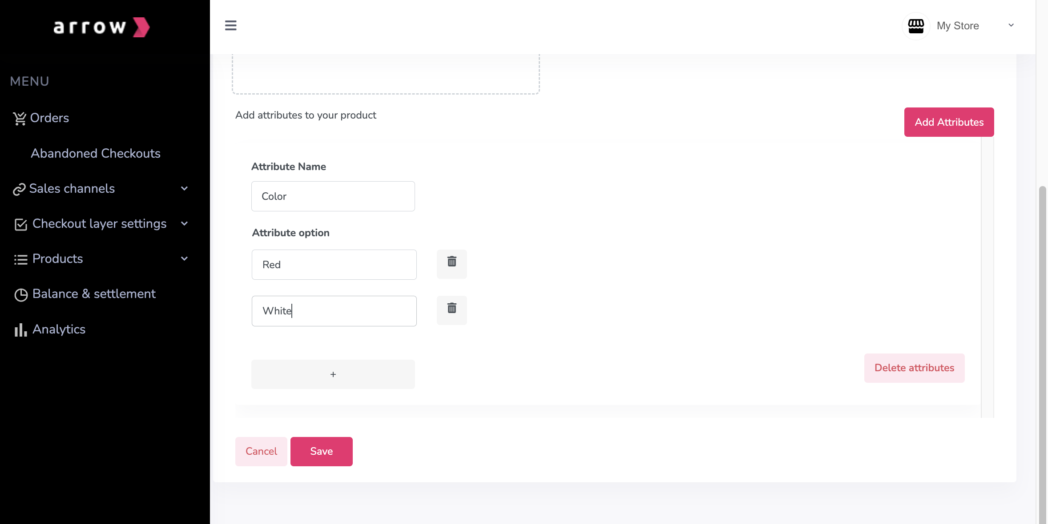Focus the Attribute Name Color field

tap(333, 196)
